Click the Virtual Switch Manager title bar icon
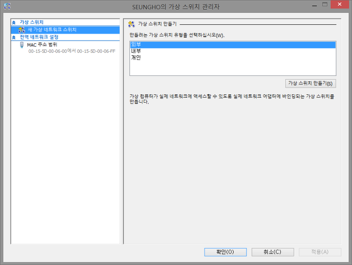The image size is (352, 265). pos(7,6)
